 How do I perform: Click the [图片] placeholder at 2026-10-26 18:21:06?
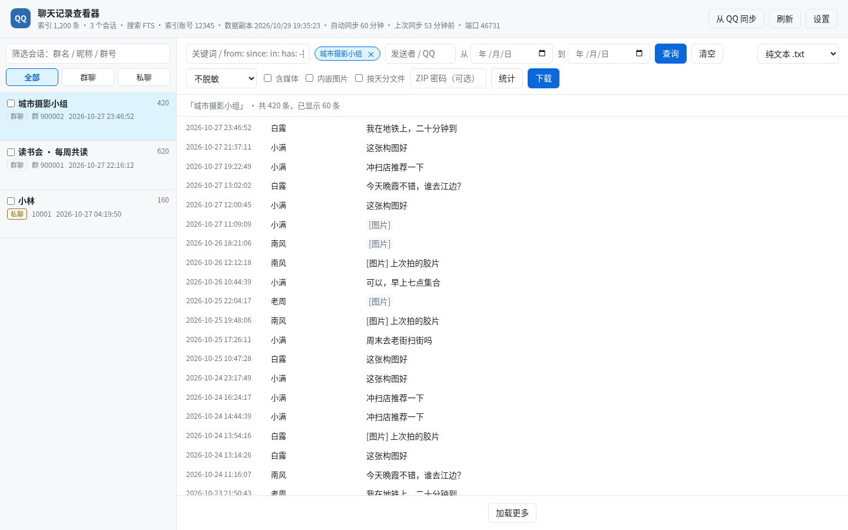379,244
